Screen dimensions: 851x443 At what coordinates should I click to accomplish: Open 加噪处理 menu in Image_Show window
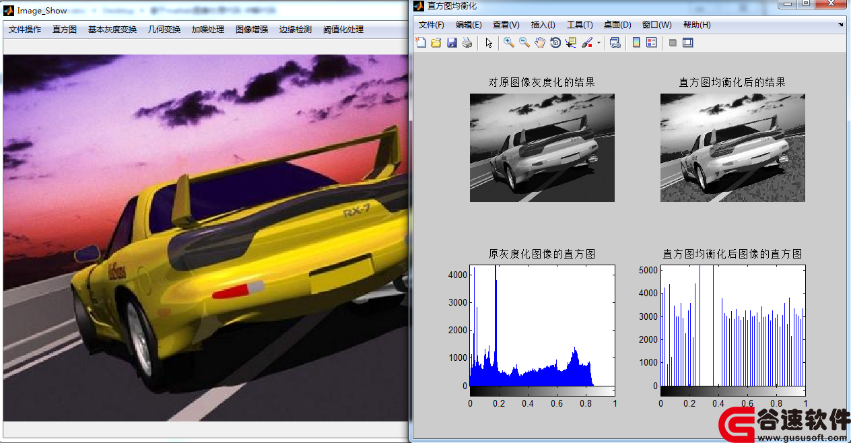[208, 30]
